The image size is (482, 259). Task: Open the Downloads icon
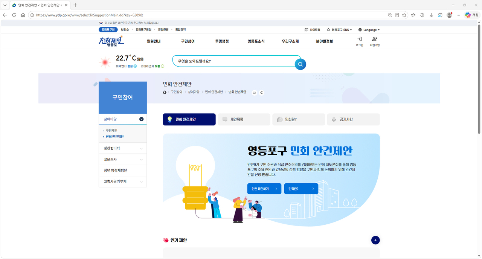431,15
